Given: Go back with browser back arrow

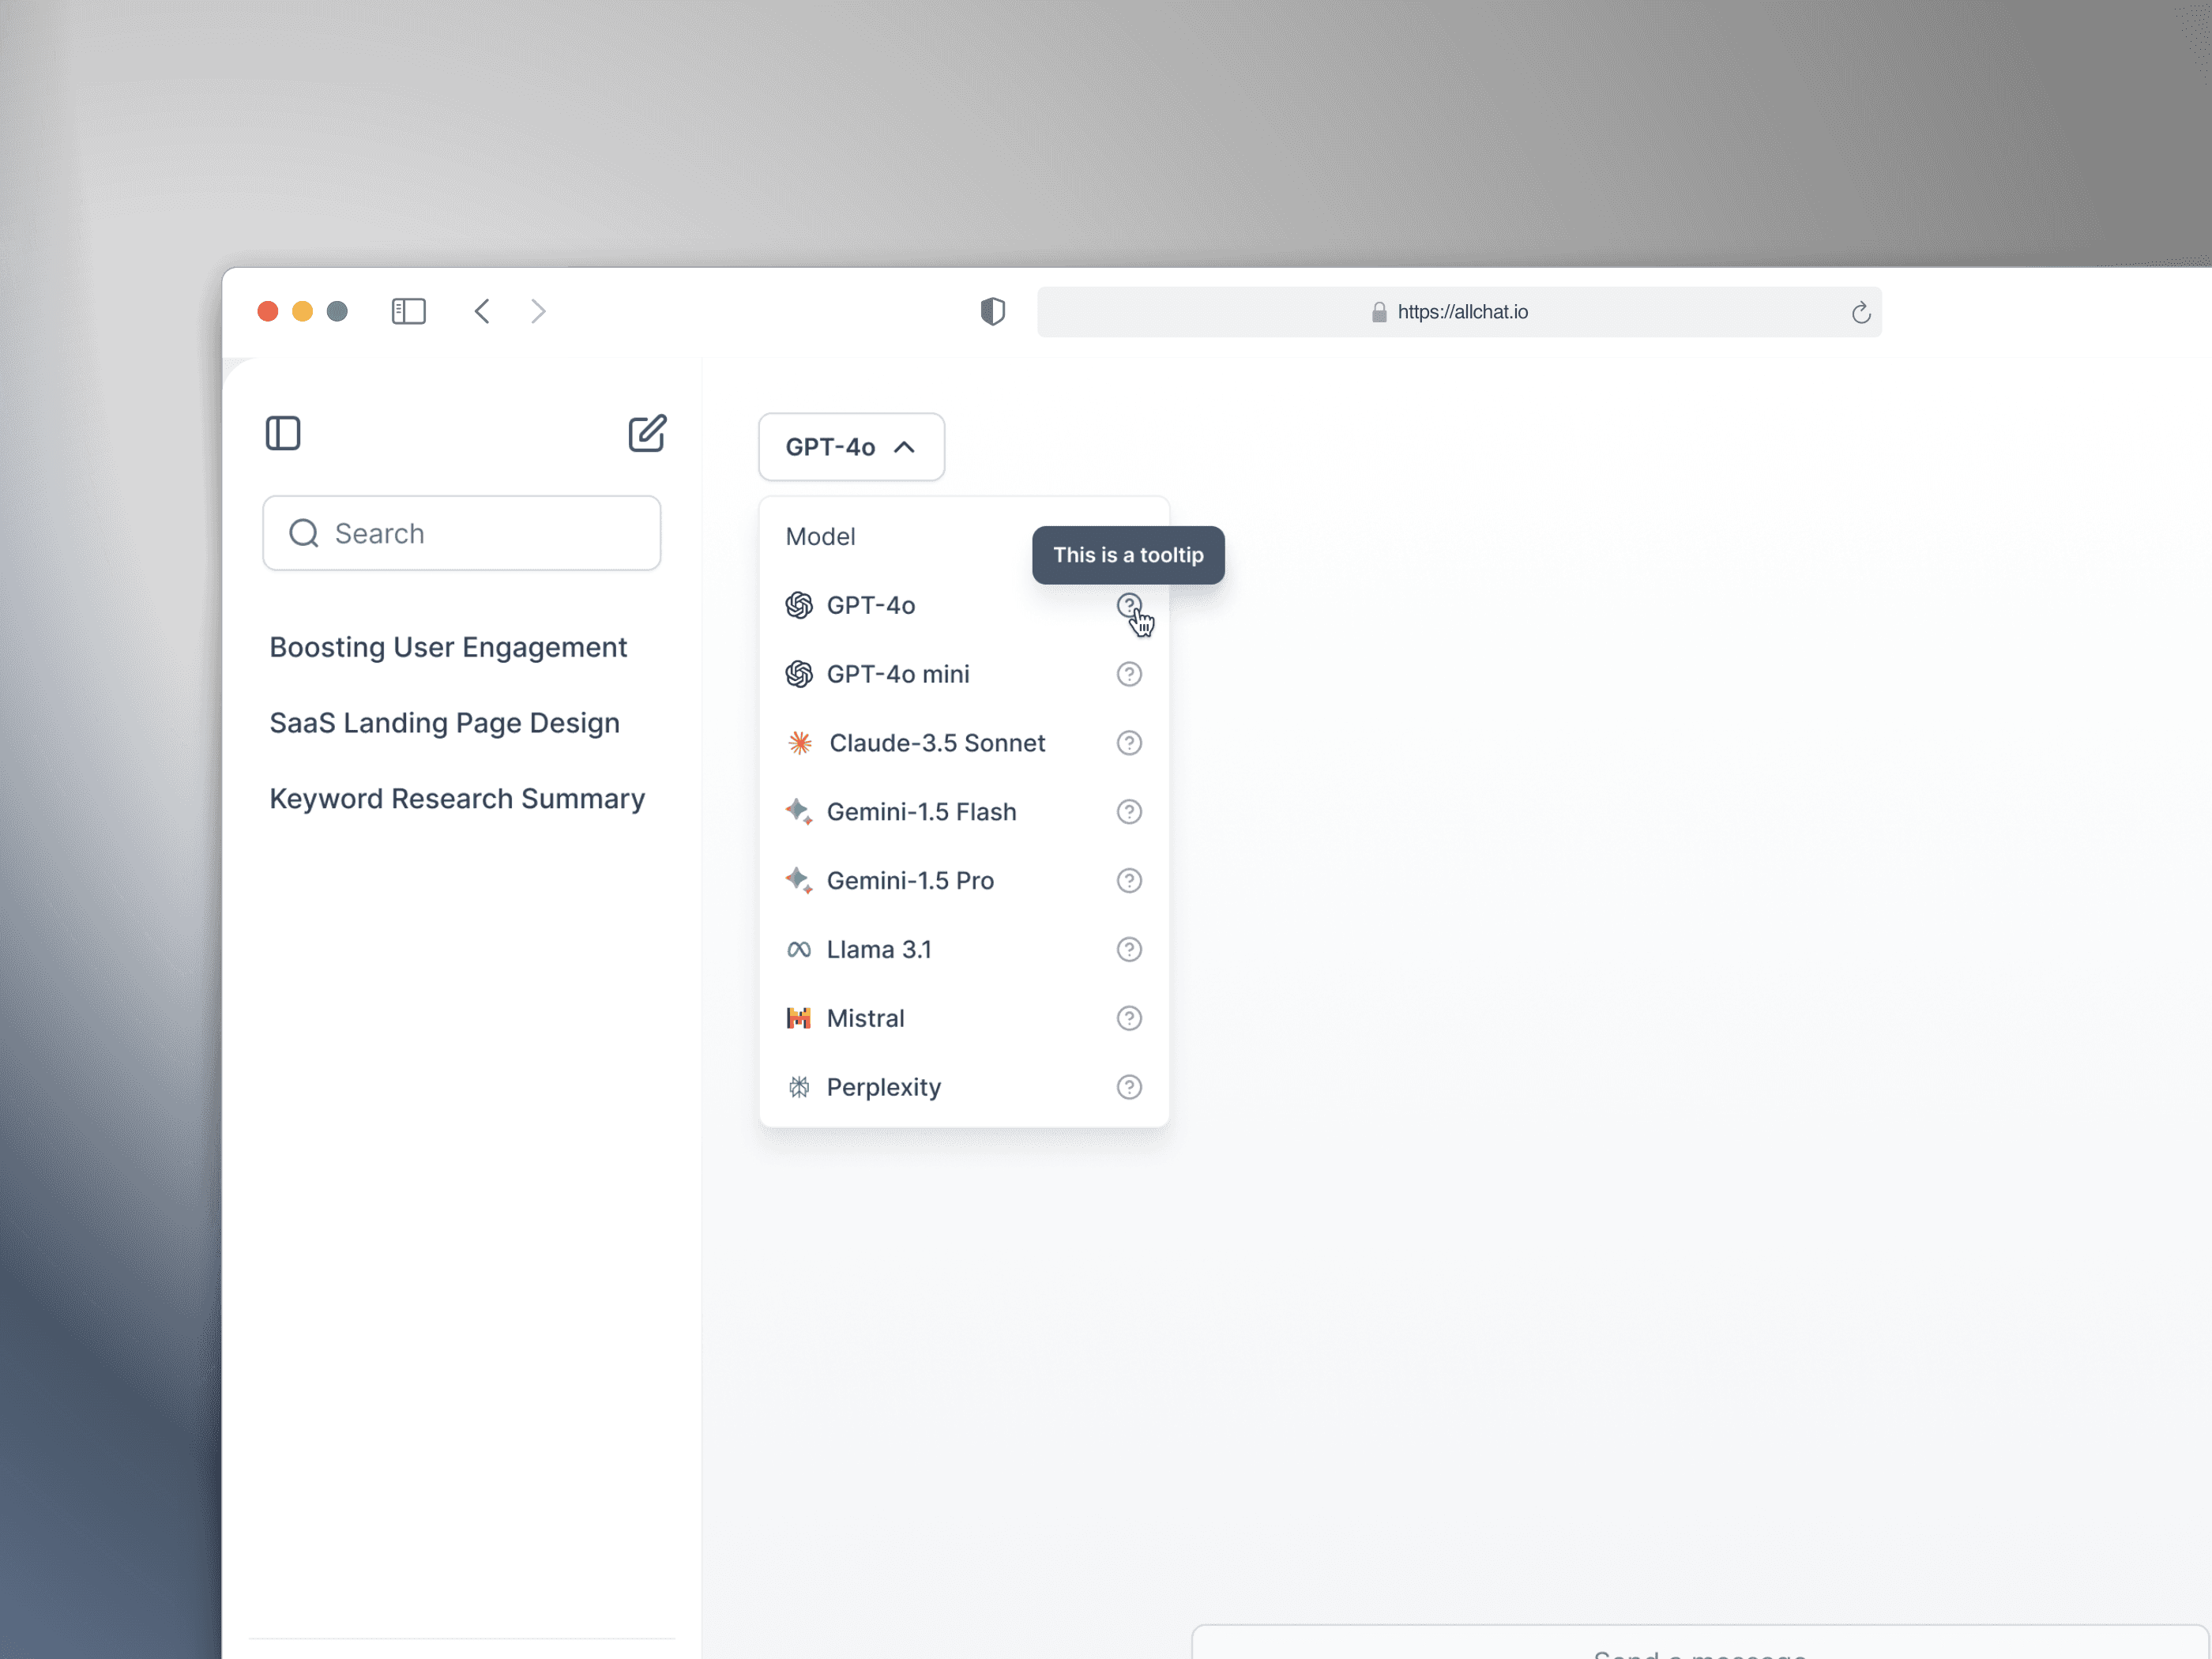Looking at the screenshot, I should click(x=482, y=311).
